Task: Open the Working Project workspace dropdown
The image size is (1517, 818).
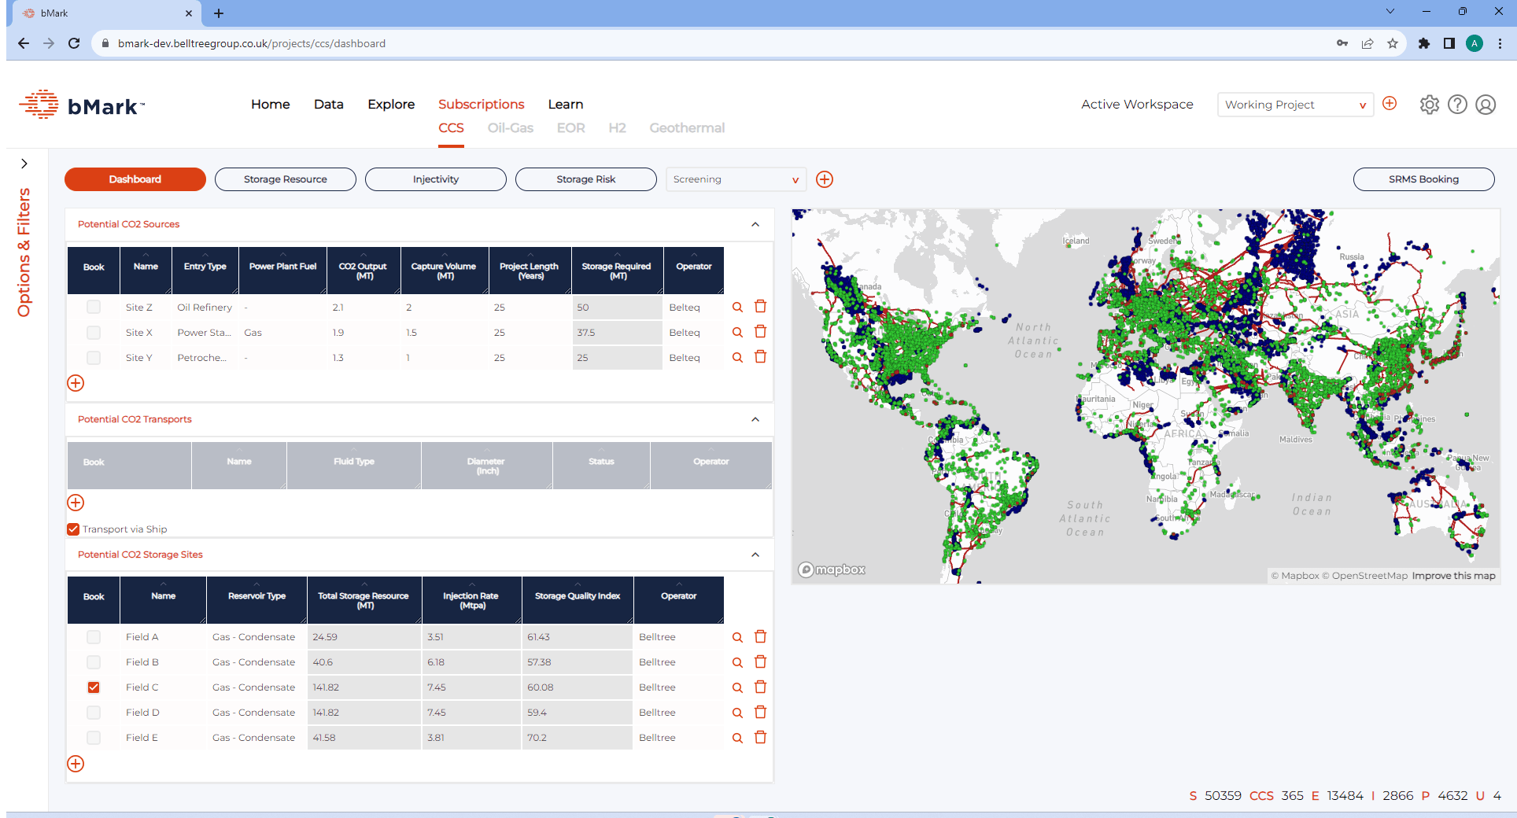Action: (x=1294, y=105)
